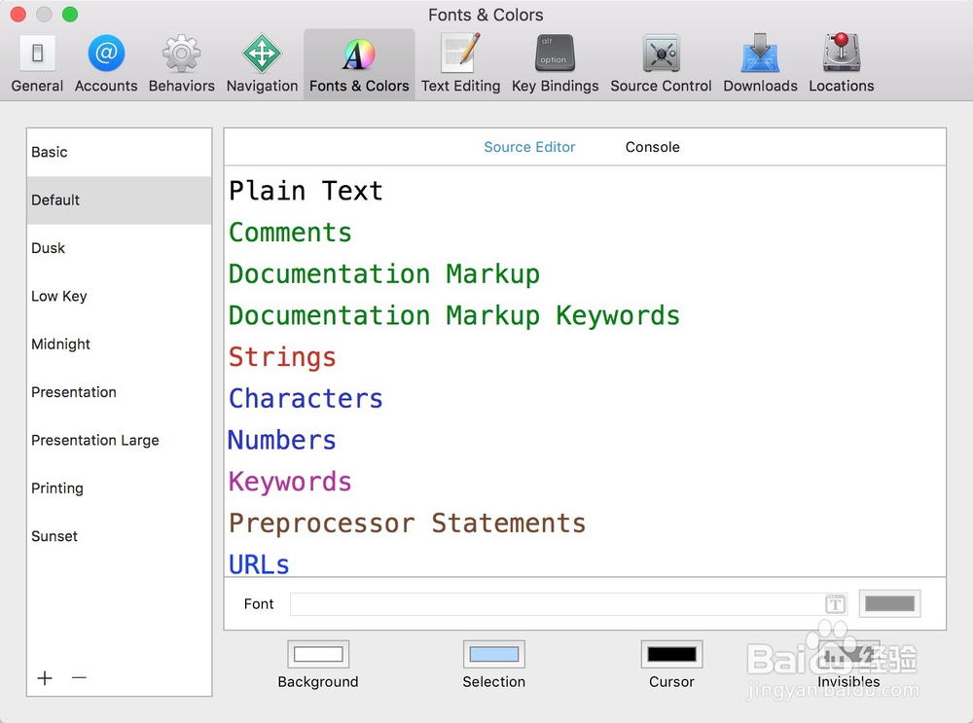This screenshot has height=723, width=973.
Task: Open the Navigation preferences pane
Action: tap(262, 63)
